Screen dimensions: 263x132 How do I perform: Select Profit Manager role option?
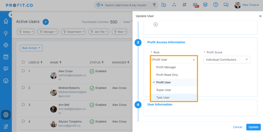(174, 67)
